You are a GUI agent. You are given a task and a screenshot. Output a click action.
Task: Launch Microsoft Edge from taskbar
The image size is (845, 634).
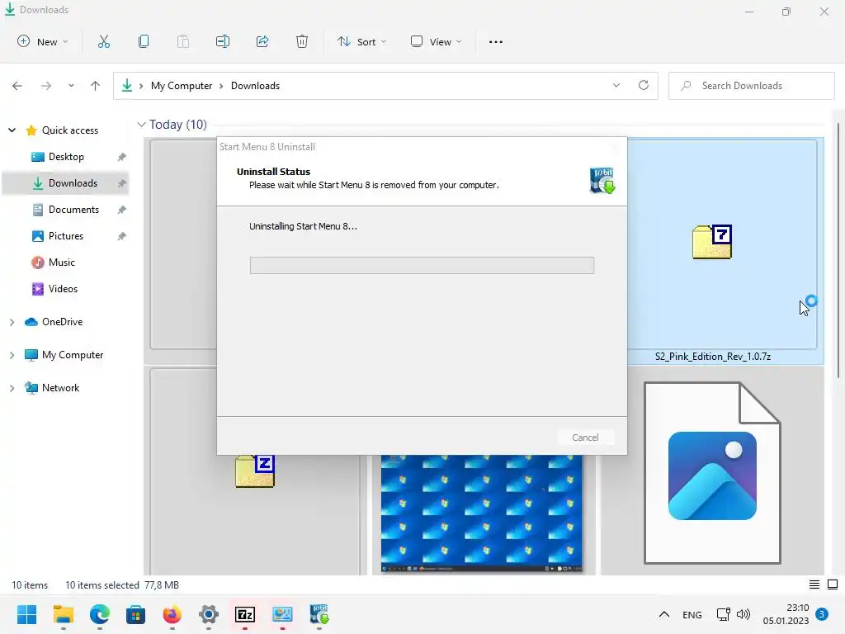100,614
